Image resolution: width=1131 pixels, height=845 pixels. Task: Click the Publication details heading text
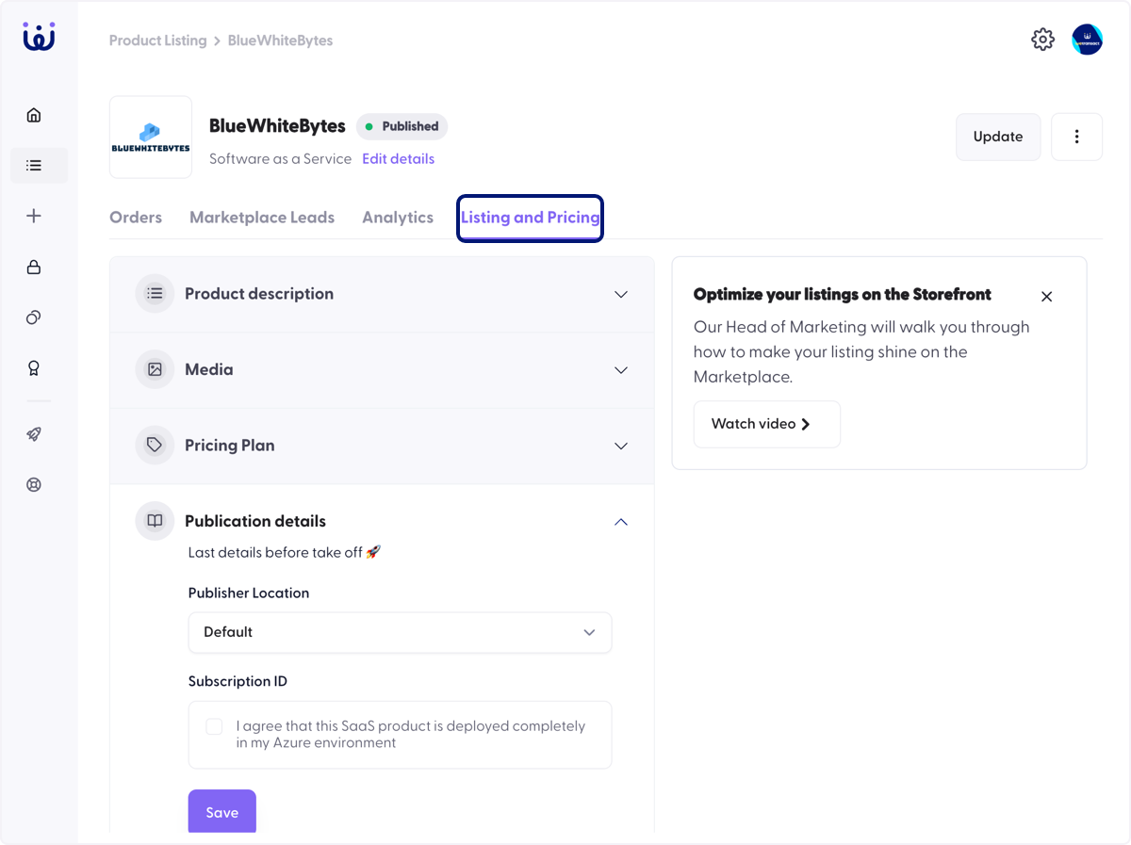(x=255, y=521)
